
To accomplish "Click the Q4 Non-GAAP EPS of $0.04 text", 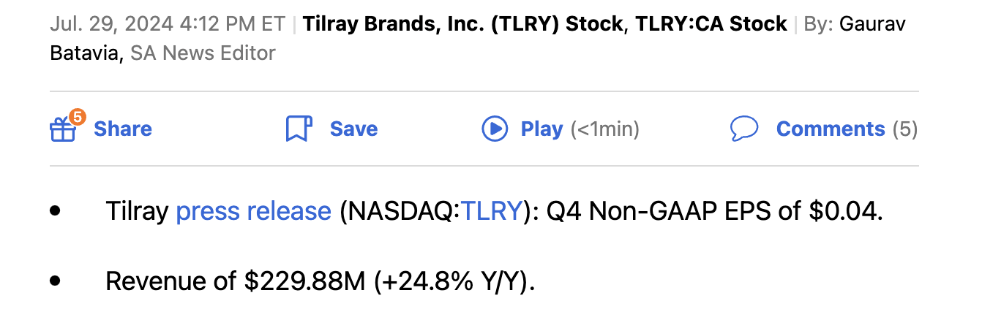I will [714, 211].
